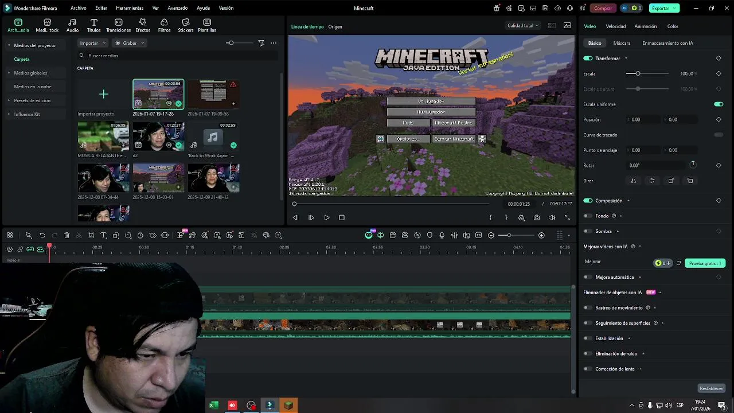
Task: Switch to the Máscara sub-tab
Action: [x=622, y=43]
